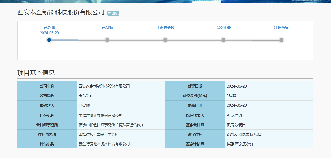Click the 2024-06-20 date under 已受理
The height and width of the screenshot is (158, 331).
tap(49, 33)
